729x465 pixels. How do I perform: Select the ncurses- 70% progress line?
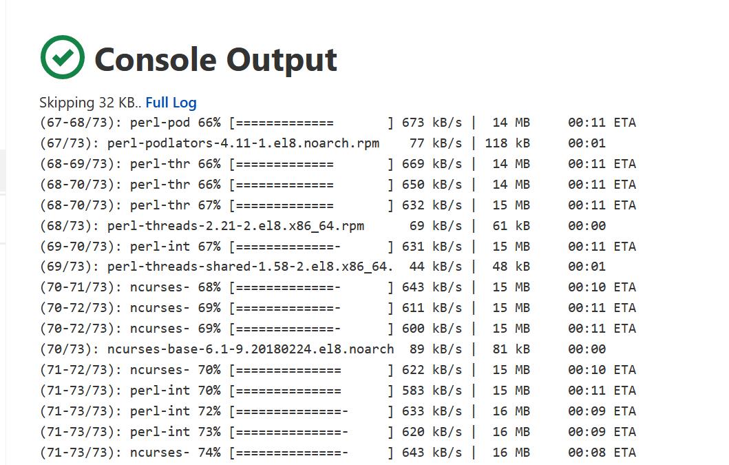pos(338,369)
